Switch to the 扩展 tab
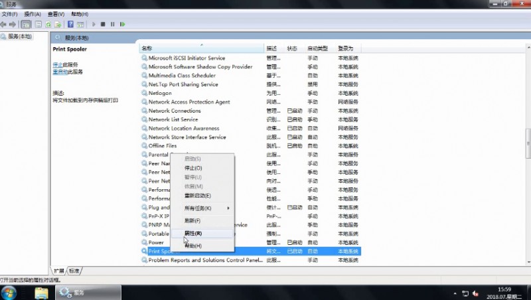The image size is (531, 300). (59, 271)
